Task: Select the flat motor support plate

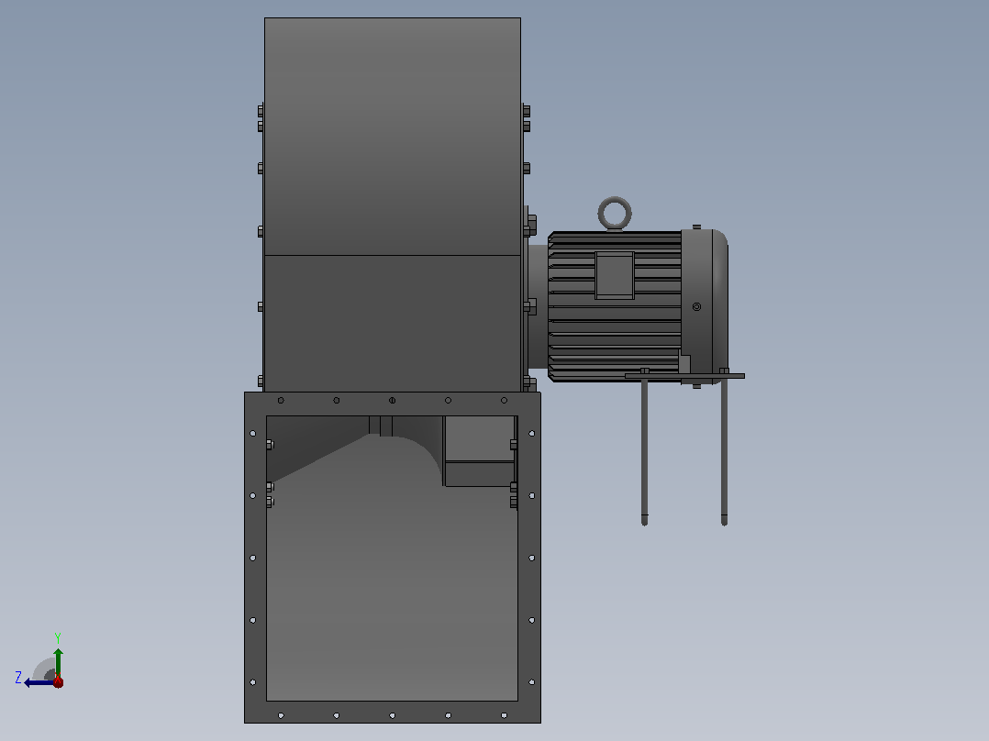Action: click(x=684, y=376)
